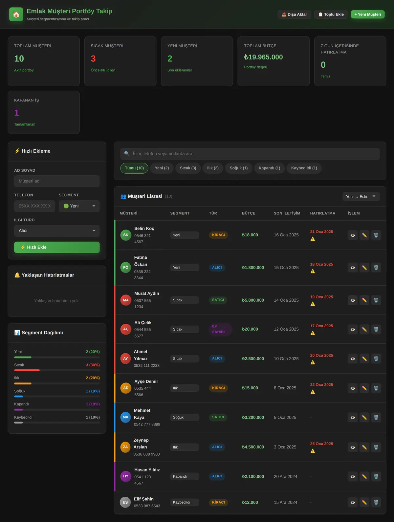Delete Mehmet Kaya using the trash icon
The height and width of the screenshot is (522, 394).
coord(376,417)
